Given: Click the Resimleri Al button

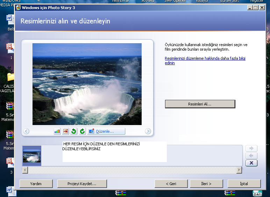Looking at the screenshot, I should [x=200, y=104].
